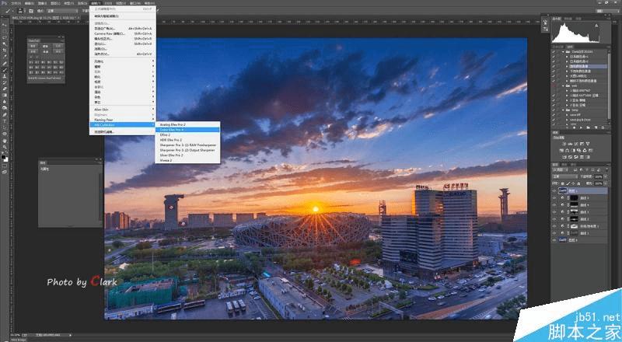The image size is (622, 342).
Task: Hide the top selected layer via eye icon
Action: click(554, 191)
